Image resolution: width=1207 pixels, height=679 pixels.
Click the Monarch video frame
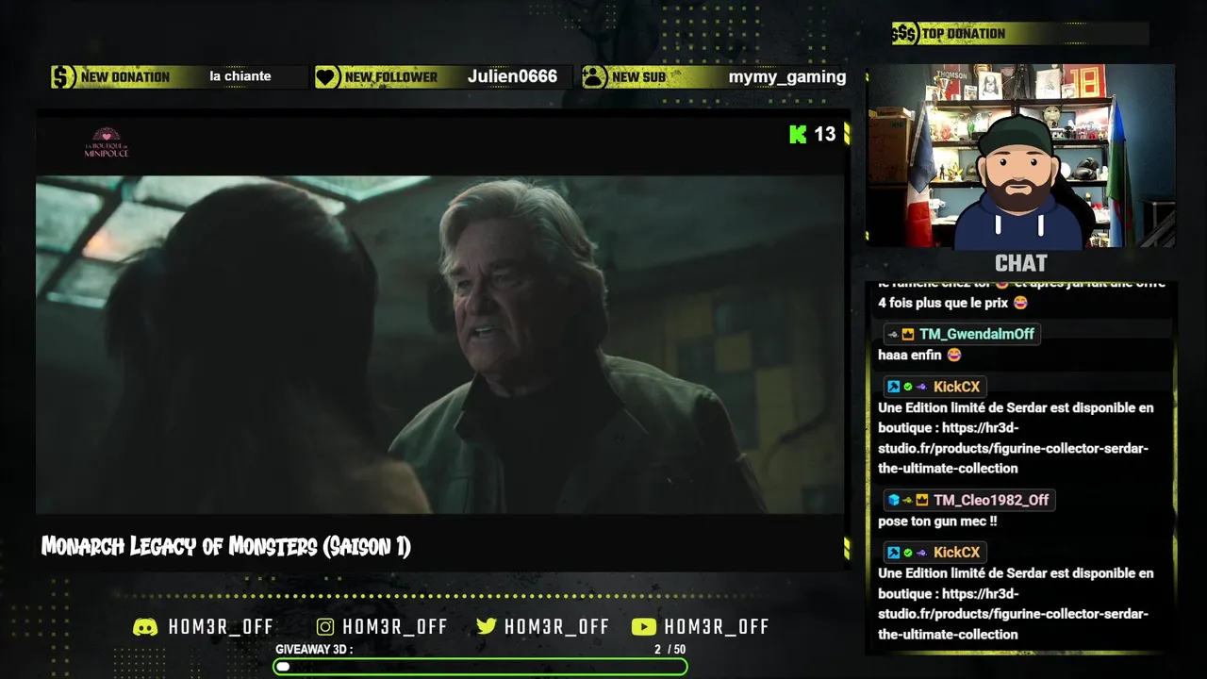440,344
